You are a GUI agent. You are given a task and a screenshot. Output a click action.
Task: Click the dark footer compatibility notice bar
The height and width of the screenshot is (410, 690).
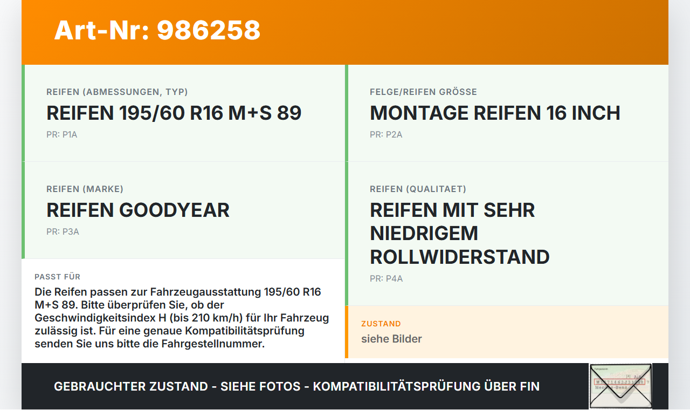296,386
